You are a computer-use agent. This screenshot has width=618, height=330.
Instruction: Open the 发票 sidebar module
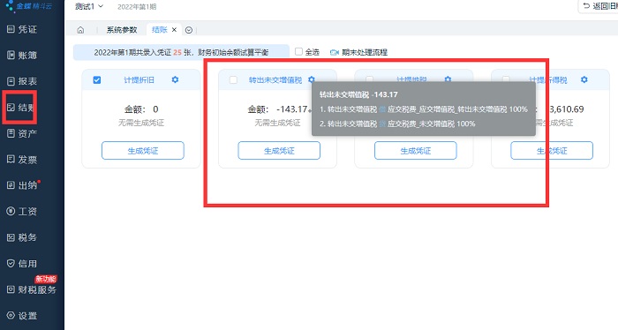click(x=22, y=160)
